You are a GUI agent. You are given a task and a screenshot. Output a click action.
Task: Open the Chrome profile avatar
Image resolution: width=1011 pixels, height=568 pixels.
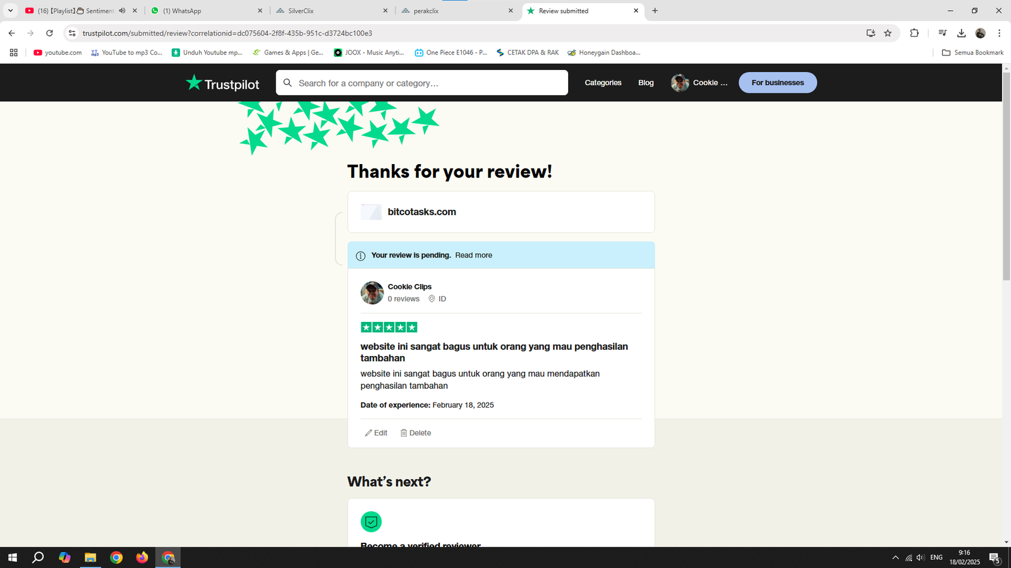(981, 33)
